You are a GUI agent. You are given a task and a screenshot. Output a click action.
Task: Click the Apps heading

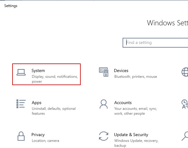click(x=37, y=103)
